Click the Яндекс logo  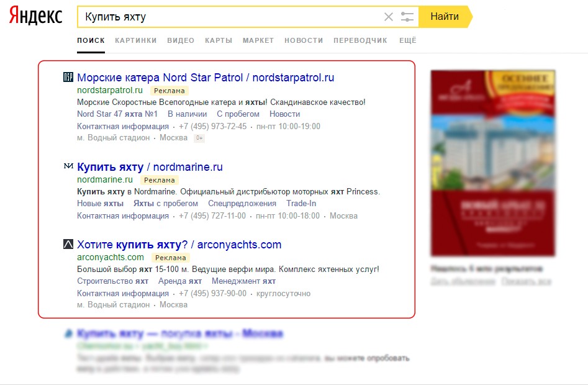(36, 17)
